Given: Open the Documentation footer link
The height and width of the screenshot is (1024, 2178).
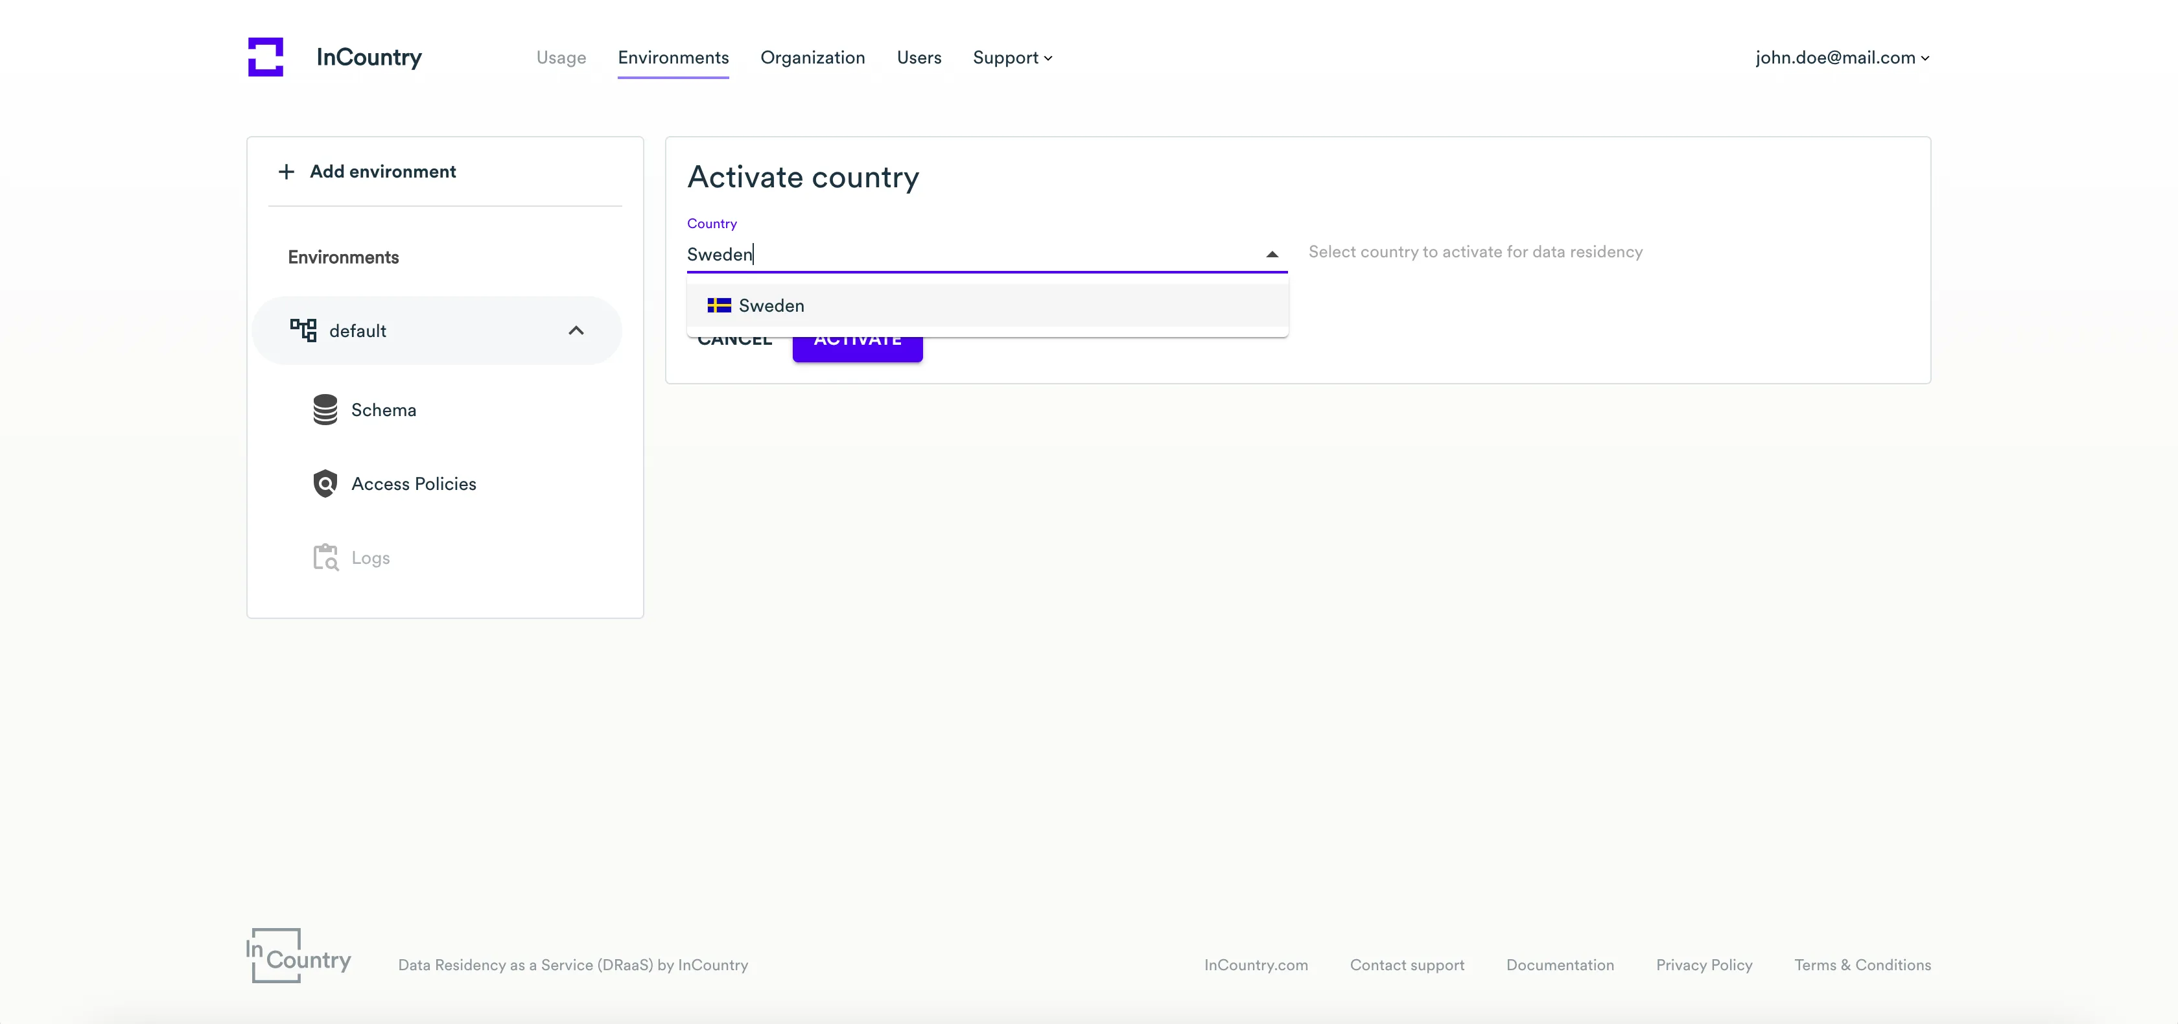Looking at the screenshot, I should click(1559, 965).
